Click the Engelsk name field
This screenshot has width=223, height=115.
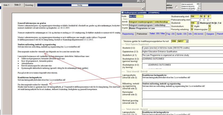(149, 28)
